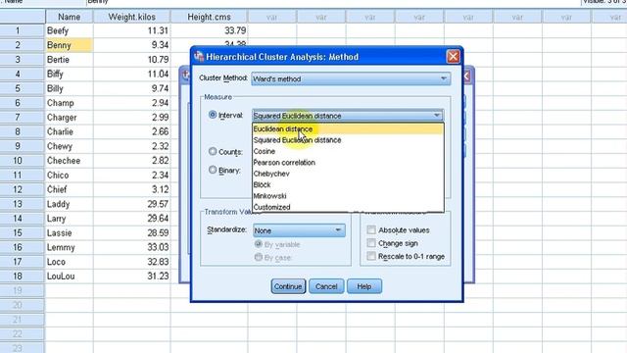Screen dimensions: 627x353
Task: Select Chebychev in the measure list
Action: 348,174
